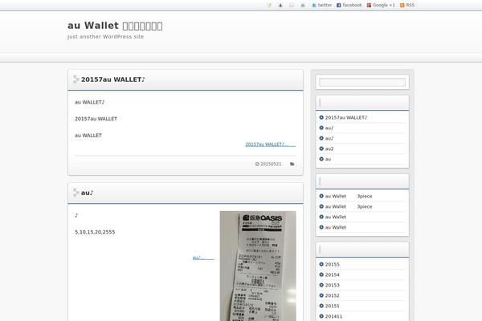Go to the au Wallet site title
The width and height of the screenshot is (482, 321).
[x=115, y=26]
